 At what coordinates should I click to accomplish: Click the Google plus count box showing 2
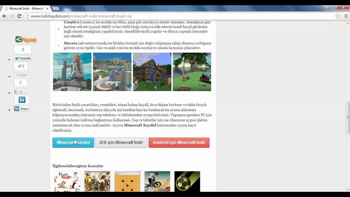point(20,83)
